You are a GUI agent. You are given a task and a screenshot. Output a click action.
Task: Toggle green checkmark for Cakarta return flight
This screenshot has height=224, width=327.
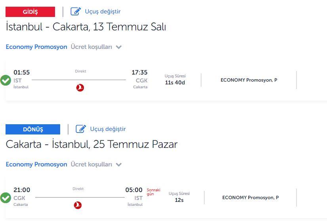[6, 198]
